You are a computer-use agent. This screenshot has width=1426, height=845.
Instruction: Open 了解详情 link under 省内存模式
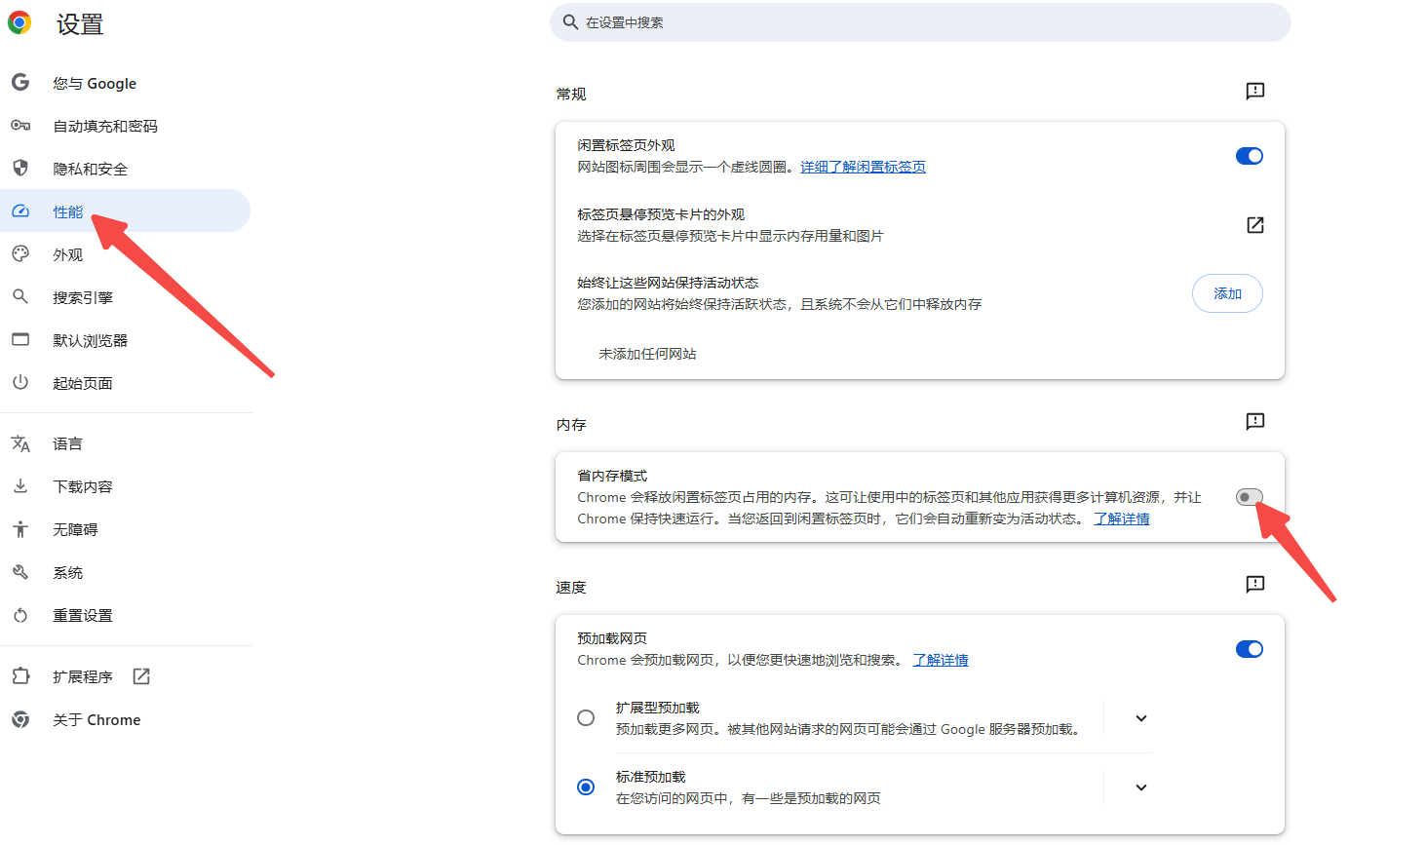[x=1121, y=519]
